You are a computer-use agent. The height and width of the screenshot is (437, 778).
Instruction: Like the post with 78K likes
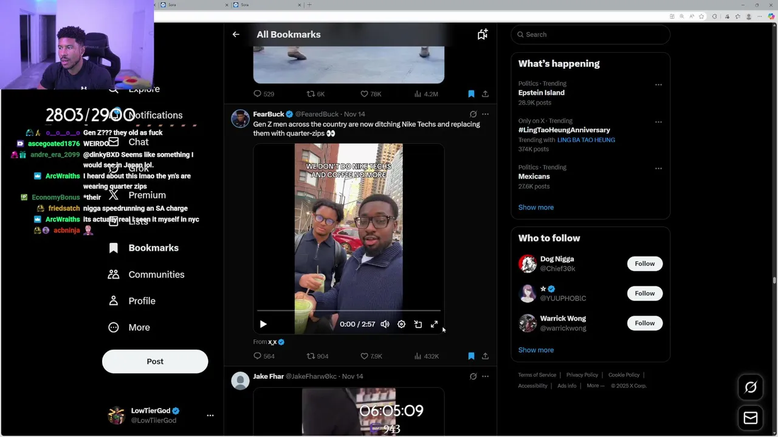[x=371, y=94]
